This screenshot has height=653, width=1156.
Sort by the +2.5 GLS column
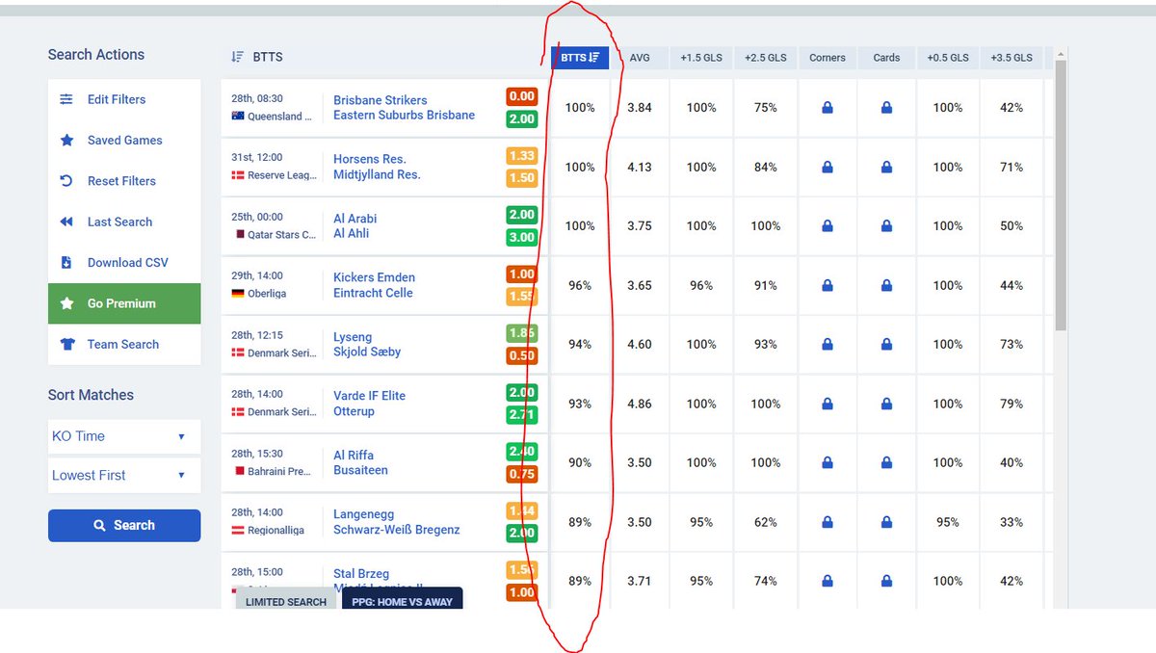[x=766, y=58]
